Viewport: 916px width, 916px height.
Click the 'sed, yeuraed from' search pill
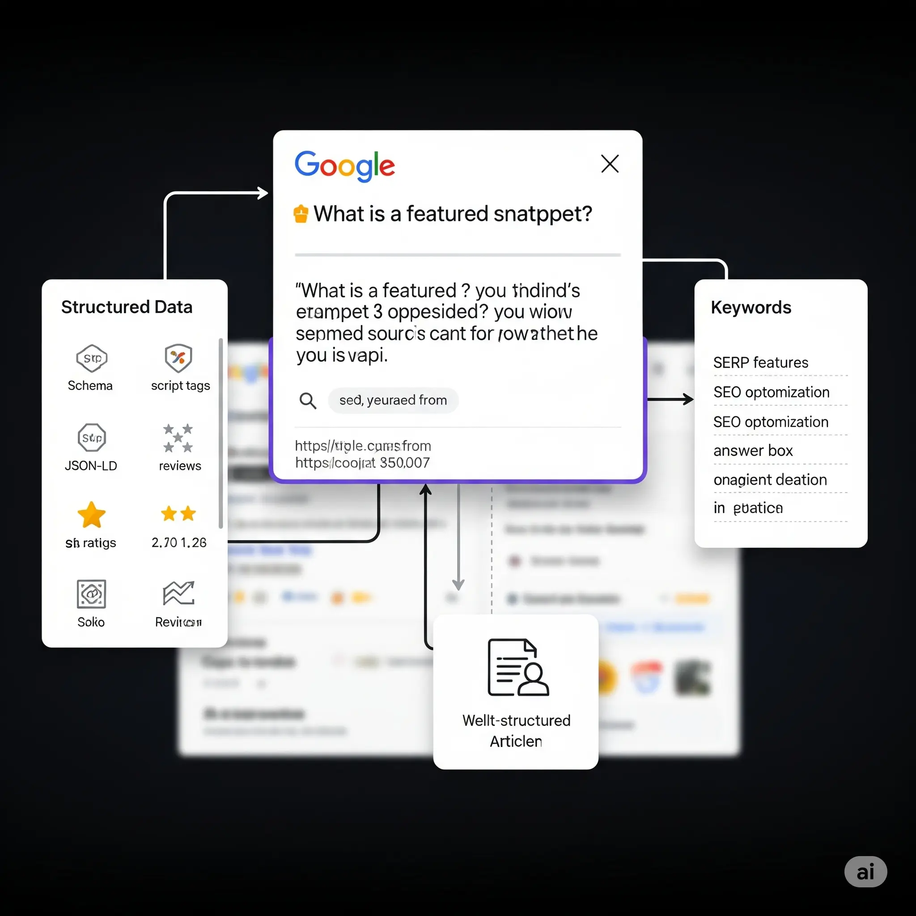point(393,401)
